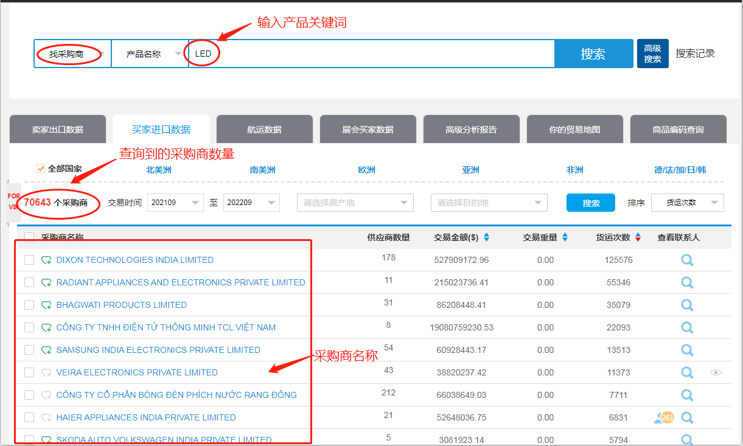Tick the select-all checkbox in table header
Screen dimensions: 743x446
click(29, 237)
